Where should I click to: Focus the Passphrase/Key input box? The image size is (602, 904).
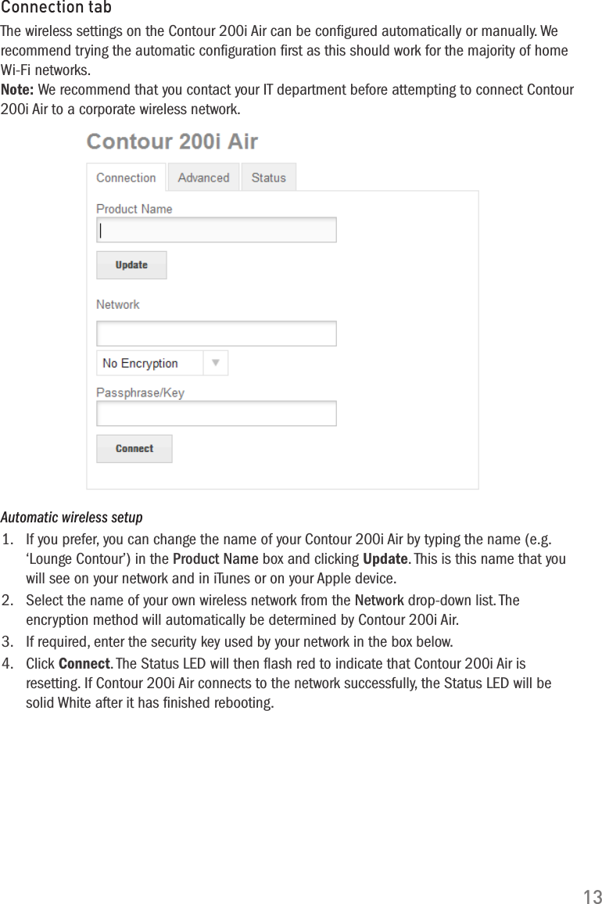coord(217,414)
